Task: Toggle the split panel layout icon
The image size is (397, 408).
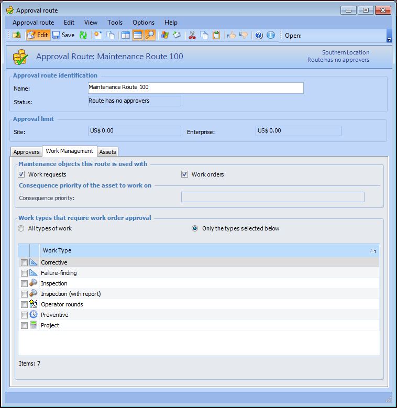Action: coord(126,35)
